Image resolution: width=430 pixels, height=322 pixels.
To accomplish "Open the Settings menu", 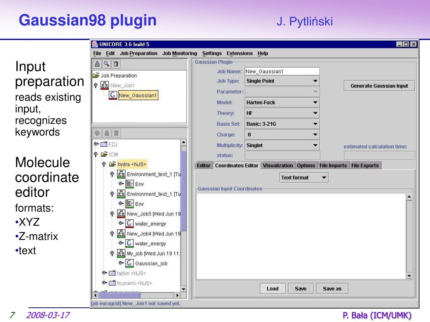I will click(212, 53).
